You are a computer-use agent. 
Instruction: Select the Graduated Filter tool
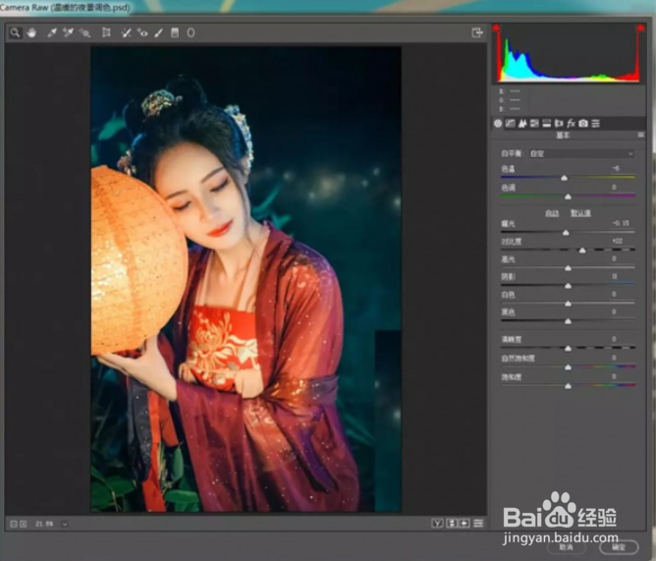[x=175, y=32]
